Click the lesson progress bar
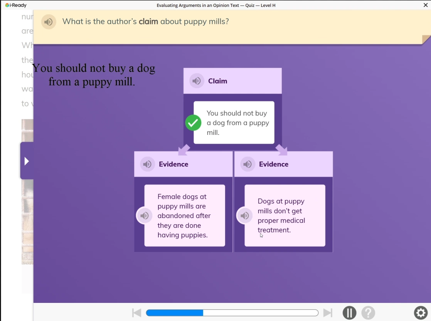431x321 pixels. 232,313
